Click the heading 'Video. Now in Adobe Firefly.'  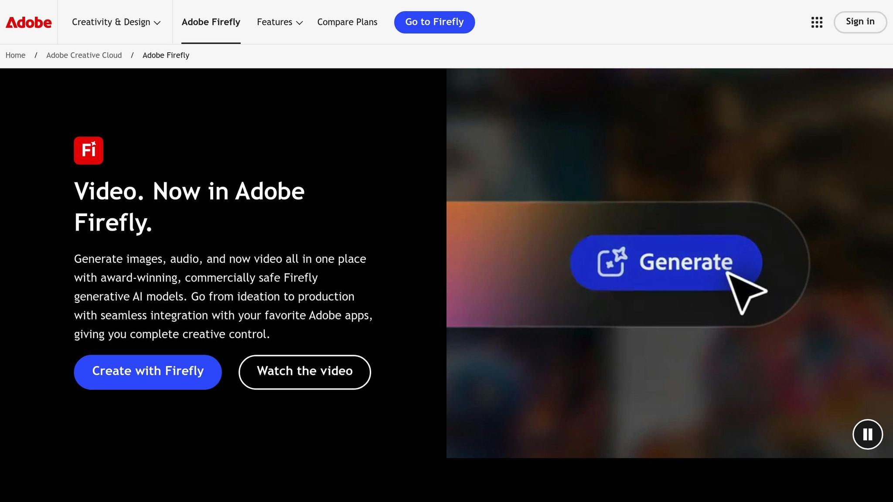click(189, 207)
